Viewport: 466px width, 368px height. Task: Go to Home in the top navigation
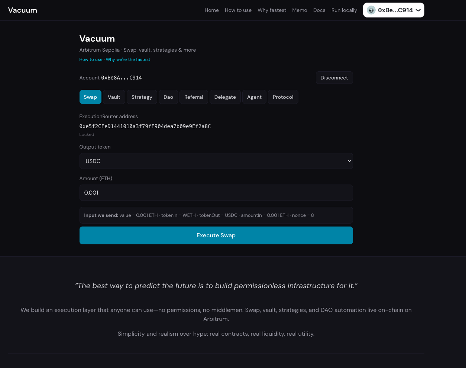[211, 10]
